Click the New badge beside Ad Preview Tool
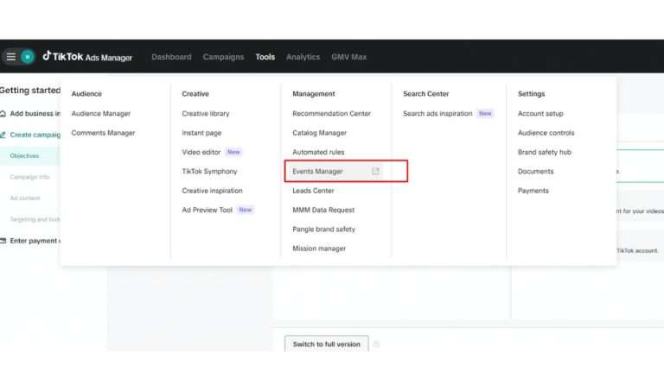Screen dimensions: 664x391 point(246,210)
